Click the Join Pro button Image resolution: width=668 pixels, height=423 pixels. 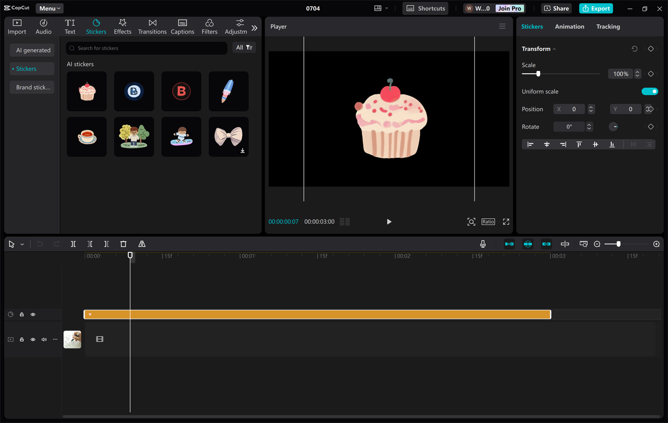(509, 8)
